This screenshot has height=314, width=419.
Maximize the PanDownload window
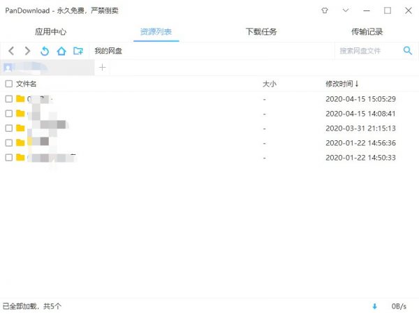pos(388,10)
